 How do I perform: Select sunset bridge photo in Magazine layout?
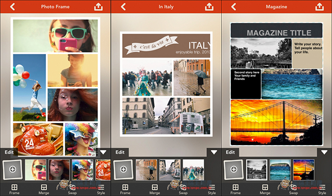276,123
